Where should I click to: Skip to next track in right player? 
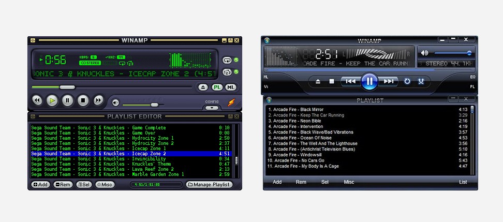(x=389, y=81)
